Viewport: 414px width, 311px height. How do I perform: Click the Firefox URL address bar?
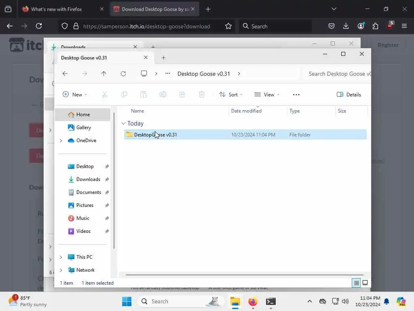(x=146, y=26)
